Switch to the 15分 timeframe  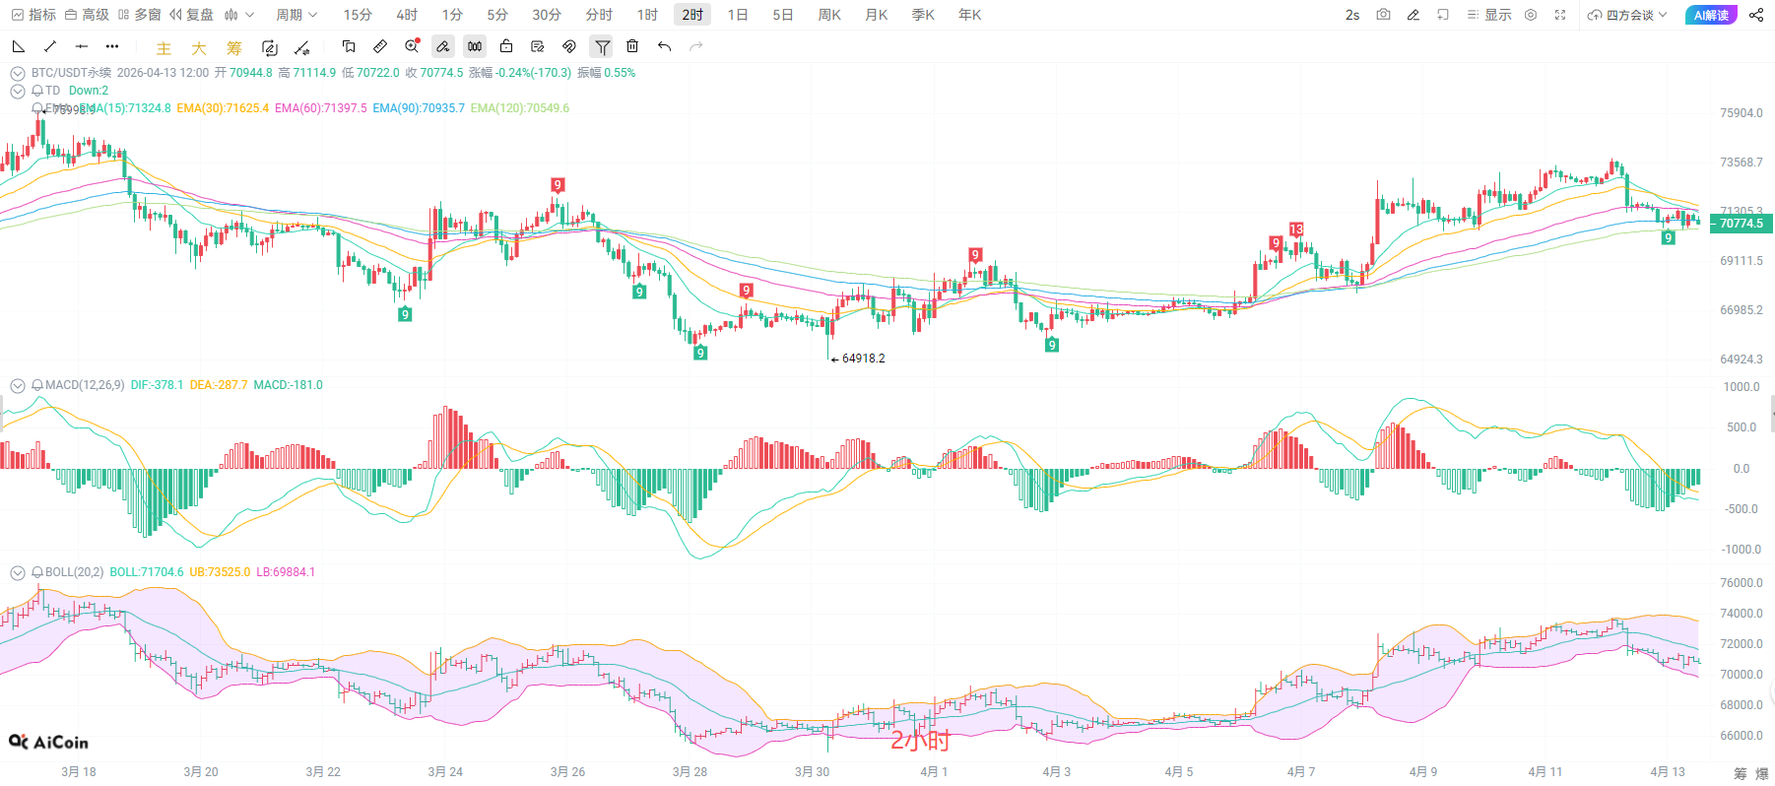[358, 15]
